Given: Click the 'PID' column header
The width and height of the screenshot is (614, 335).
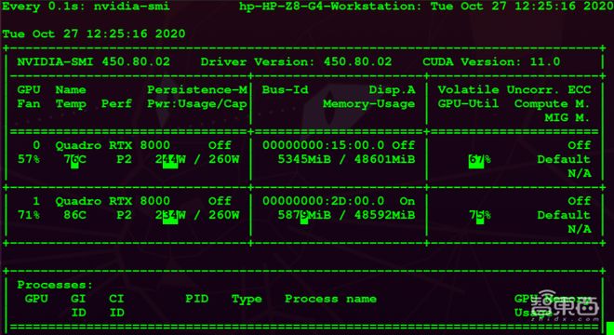Looking at the screenshot, I should click(197, 299).
